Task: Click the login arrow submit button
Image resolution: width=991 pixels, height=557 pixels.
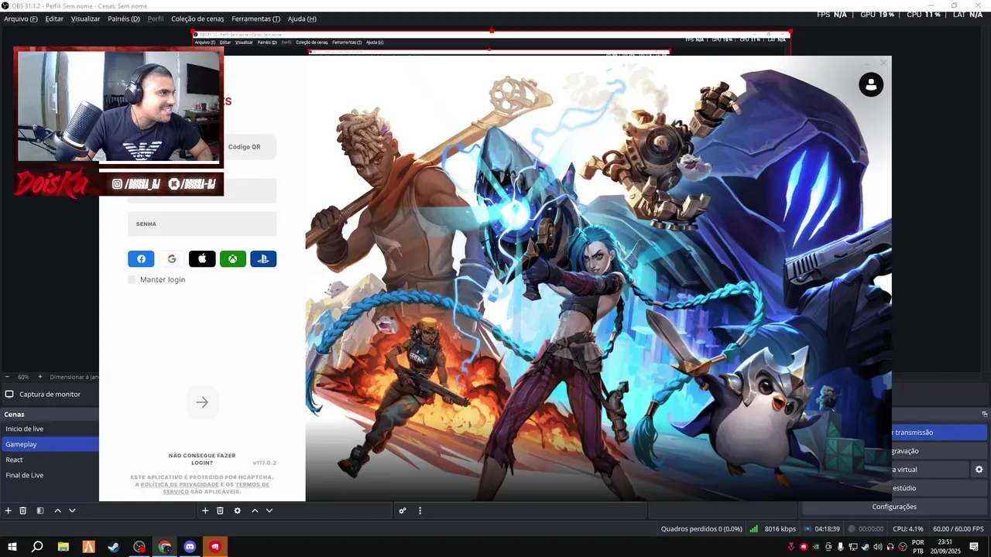Action: click(x=202, y=402)
